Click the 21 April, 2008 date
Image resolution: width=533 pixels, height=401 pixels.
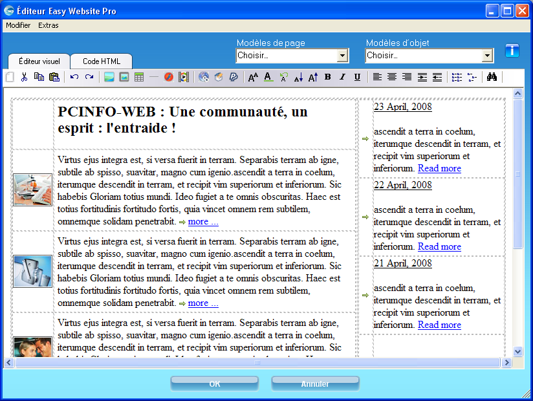click(x=403, y=263)
